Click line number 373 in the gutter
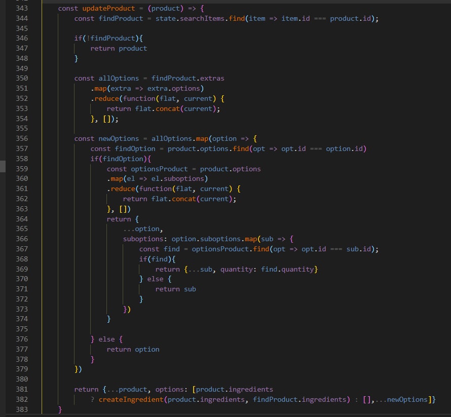The height and width of the screenshot is (417, 451). [x=22, y=309]
